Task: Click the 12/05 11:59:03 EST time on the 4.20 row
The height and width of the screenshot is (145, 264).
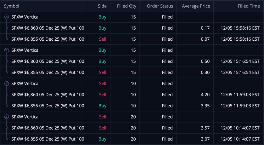Action: tap(240, 95)
